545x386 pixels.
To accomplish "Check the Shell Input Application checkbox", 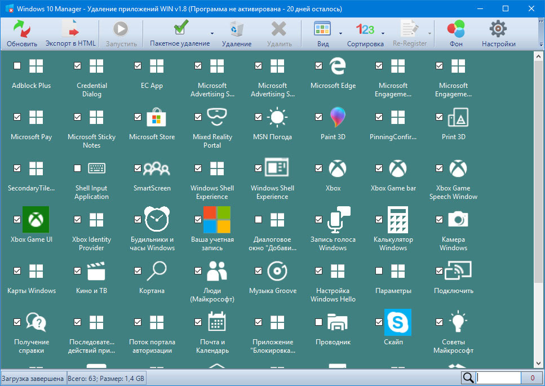I will pyautogui.click(x=77, y=168).
